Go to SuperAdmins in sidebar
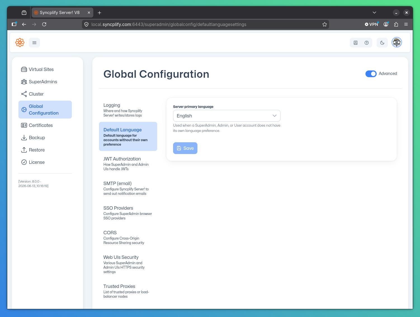420x317 pixels. (45, 82)
